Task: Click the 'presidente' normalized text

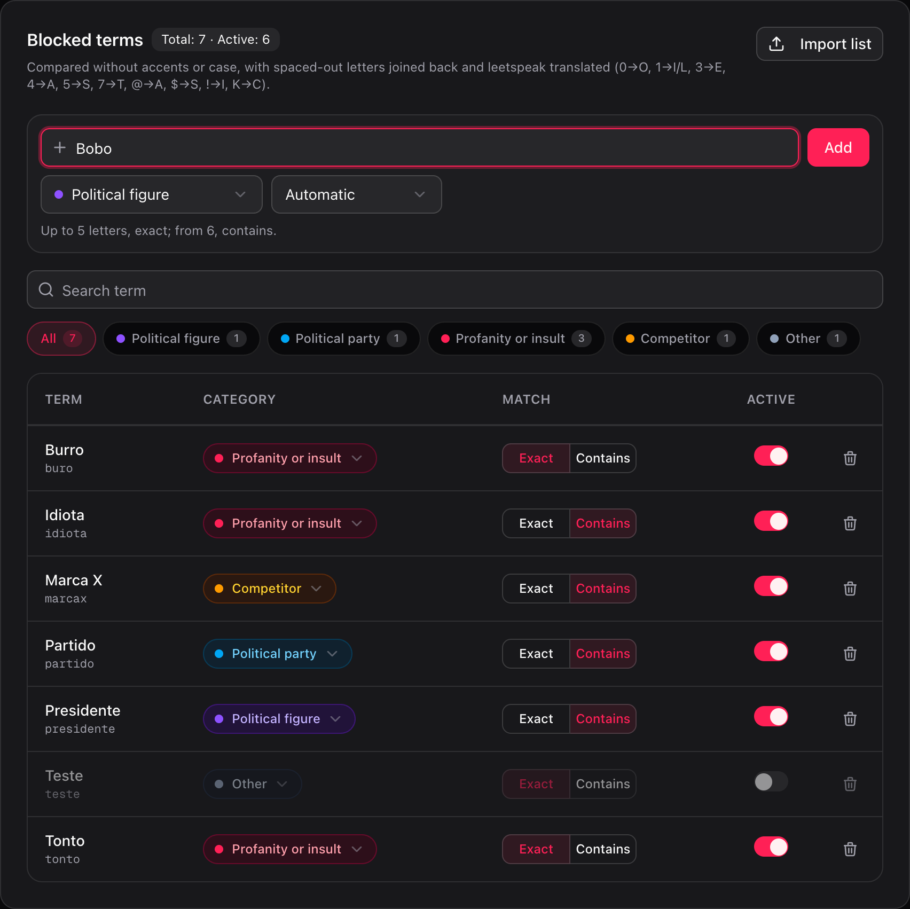Action: click(80, 729)
